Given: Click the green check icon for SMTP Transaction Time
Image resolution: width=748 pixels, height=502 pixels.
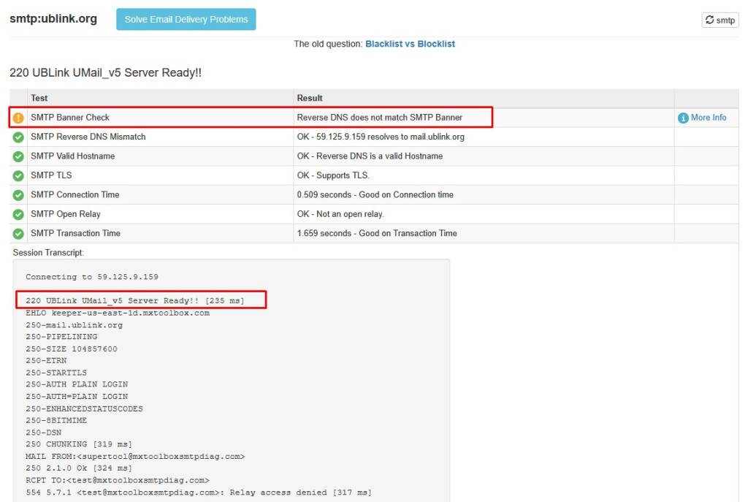Looking at the screenshot, I should click(18, 234).
